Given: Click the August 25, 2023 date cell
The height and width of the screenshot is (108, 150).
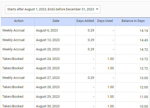Looking at the screenshot, I should 48,68.
